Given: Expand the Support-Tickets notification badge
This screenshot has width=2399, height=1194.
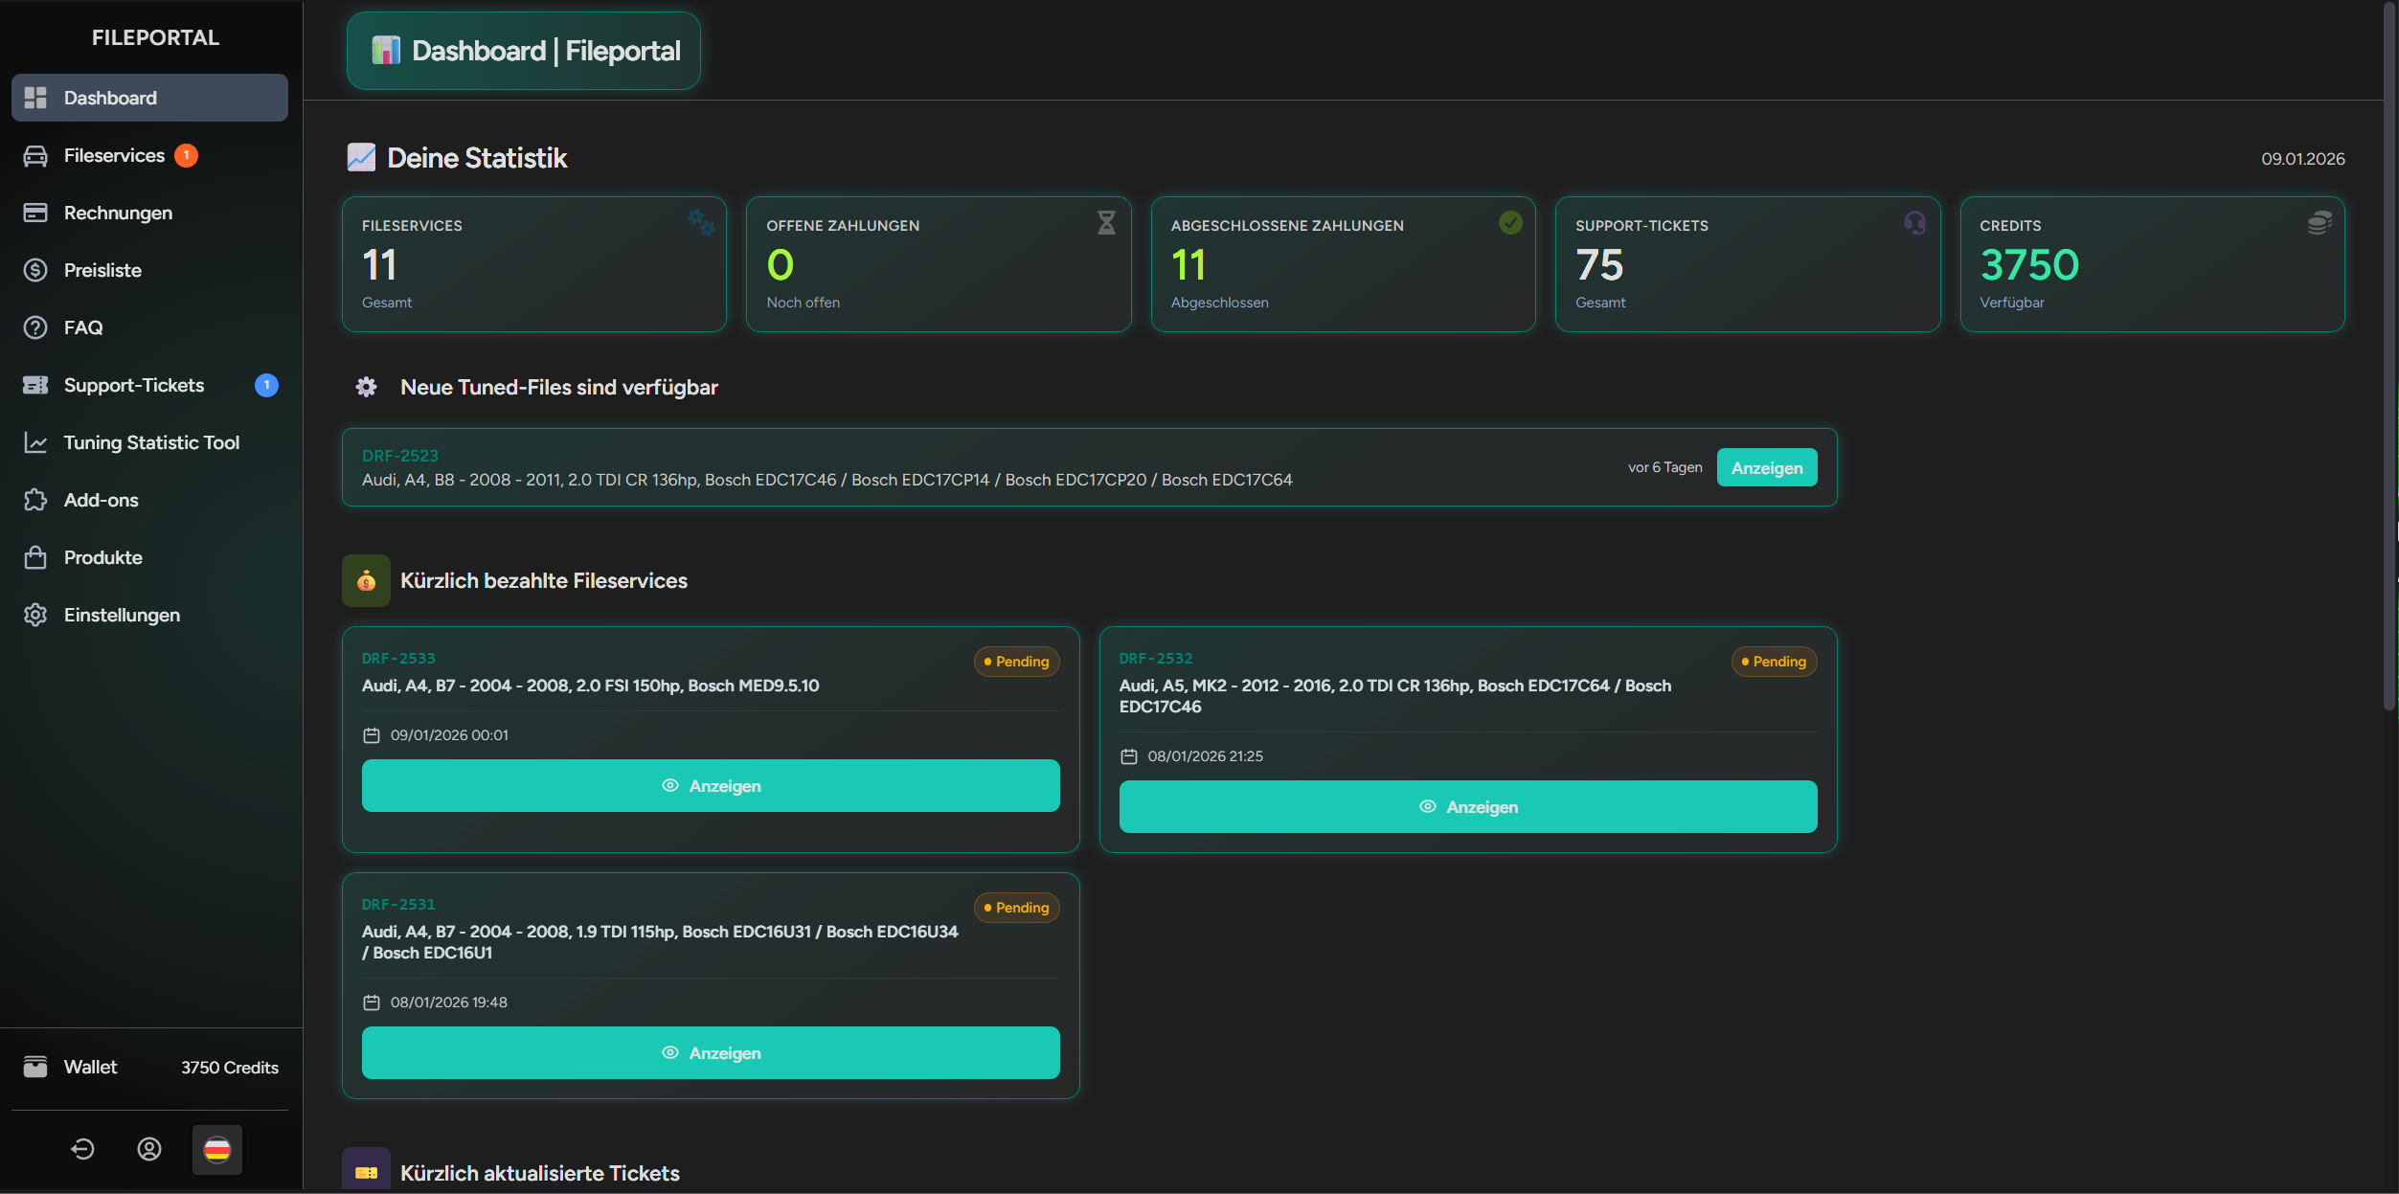Looking at the screenshot, I should coord(265,385).
